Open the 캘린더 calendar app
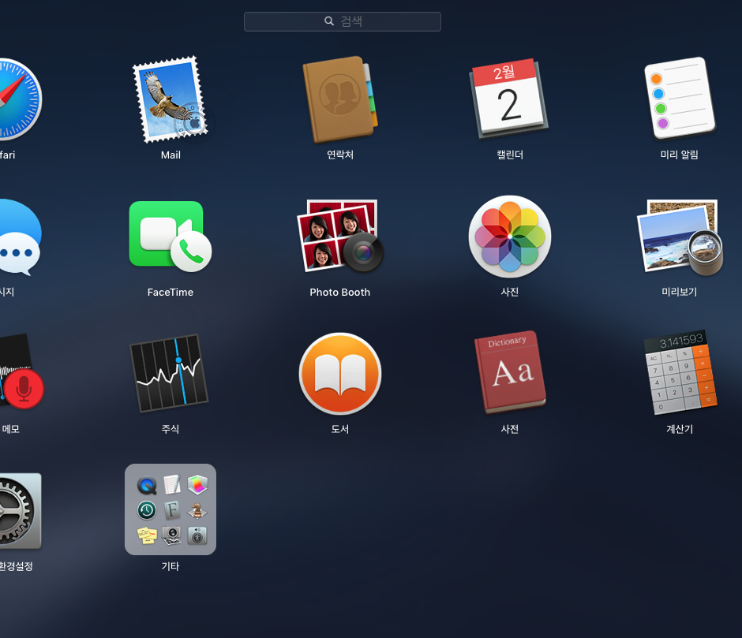Viewport: 742px width, 638px height. 509,99
